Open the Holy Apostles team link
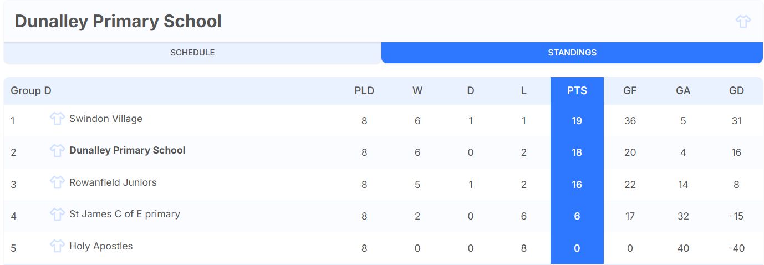Image resolution: width=764 pixels, height=265 pixels. [101, 246]
